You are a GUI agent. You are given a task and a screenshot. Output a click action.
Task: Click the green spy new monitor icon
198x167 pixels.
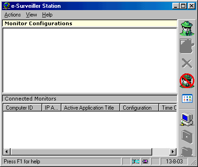click(187, 28)
